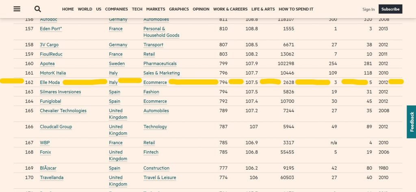
Task: Click the Sign In link
Action: point(368,9)
